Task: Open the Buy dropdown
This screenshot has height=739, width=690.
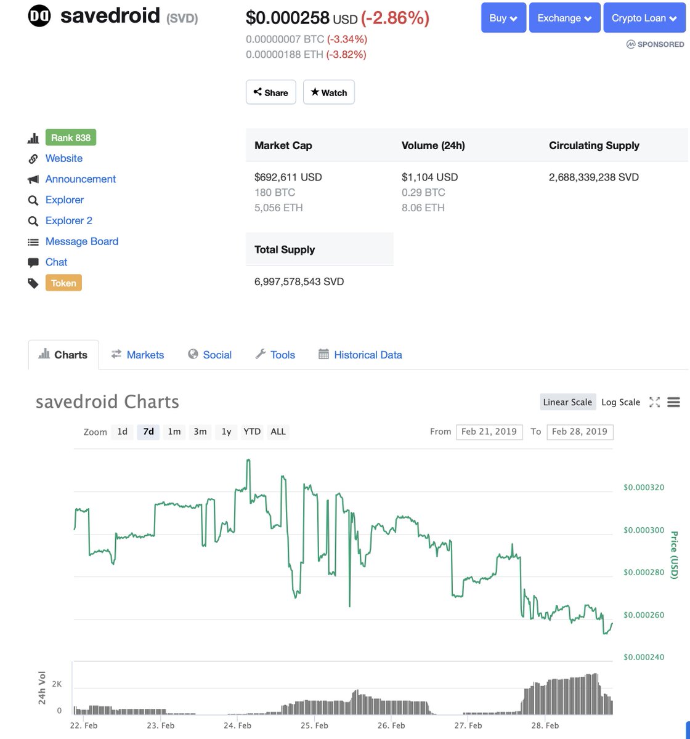Action: click(503, 18)
